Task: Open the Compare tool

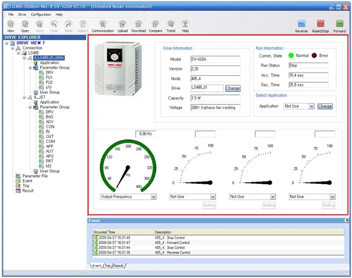Action: point(155,25)
